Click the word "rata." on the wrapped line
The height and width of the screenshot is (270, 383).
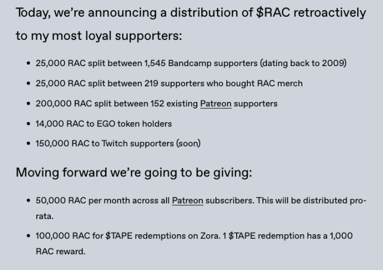[45, 216]
